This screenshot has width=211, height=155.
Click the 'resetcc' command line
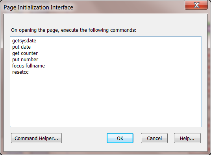(20, 72)
